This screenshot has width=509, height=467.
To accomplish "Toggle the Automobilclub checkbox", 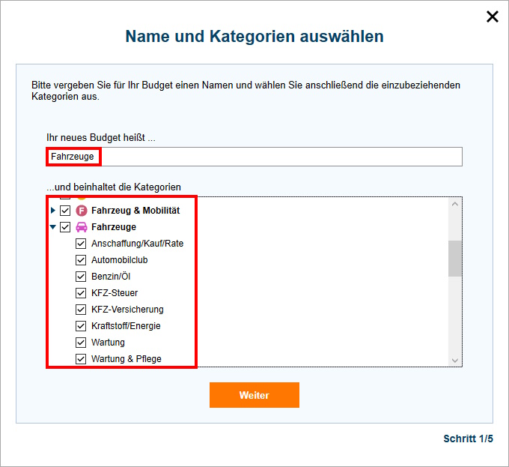I will click(x=81, y=260).
